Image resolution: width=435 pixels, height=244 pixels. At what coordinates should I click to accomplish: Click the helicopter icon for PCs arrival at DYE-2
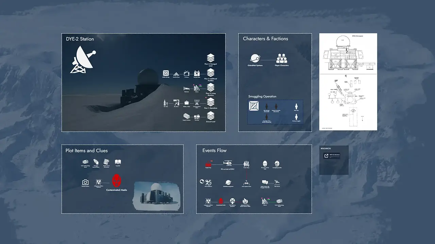228,163
